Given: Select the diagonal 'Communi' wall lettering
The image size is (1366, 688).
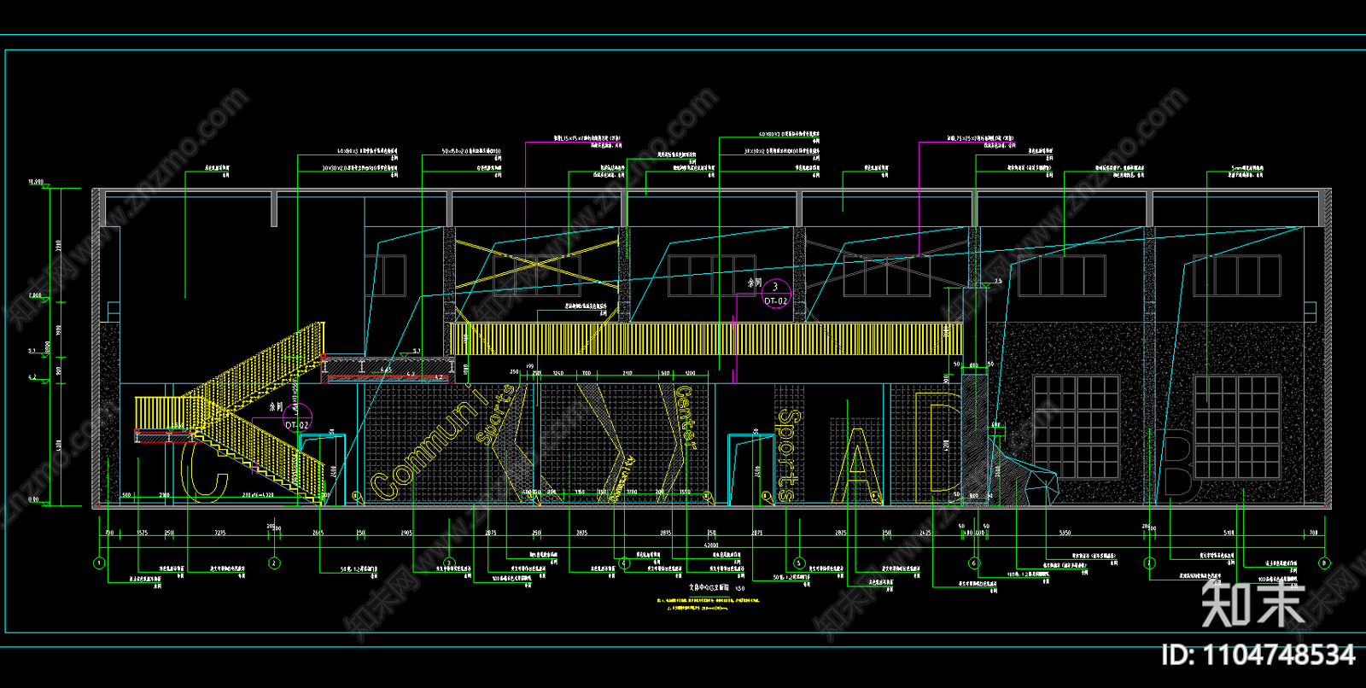Looking at the screenshot, I should (431, 444).
